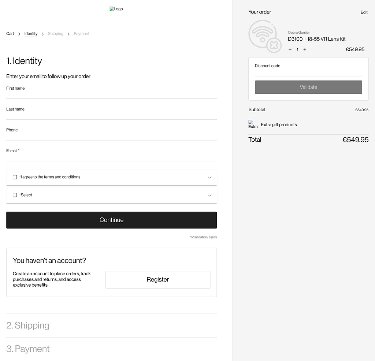Screen dimensions: 375x361
Task: Click the product placeholder image
Action: 265,37
